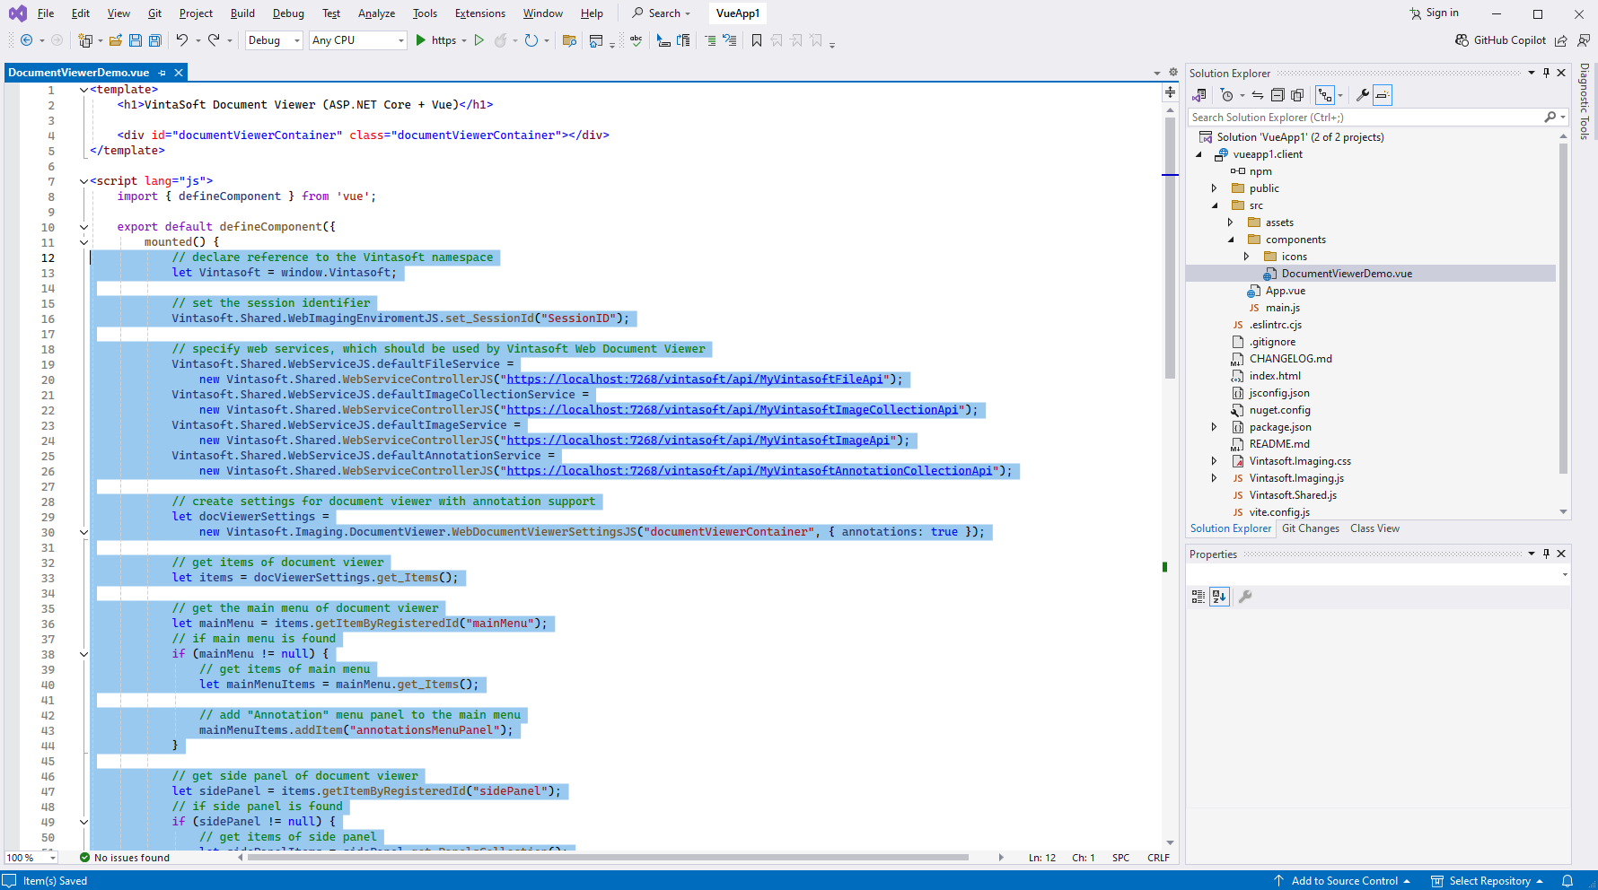Click Add to Source Control button

1343,881
